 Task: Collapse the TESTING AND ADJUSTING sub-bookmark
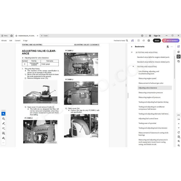[133, 66]
